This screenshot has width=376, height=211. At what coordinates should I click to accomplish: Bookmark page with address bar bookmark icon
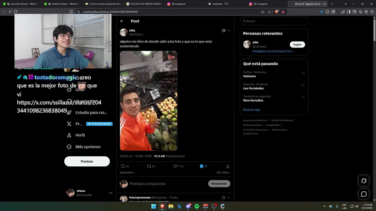pos(71,12)
